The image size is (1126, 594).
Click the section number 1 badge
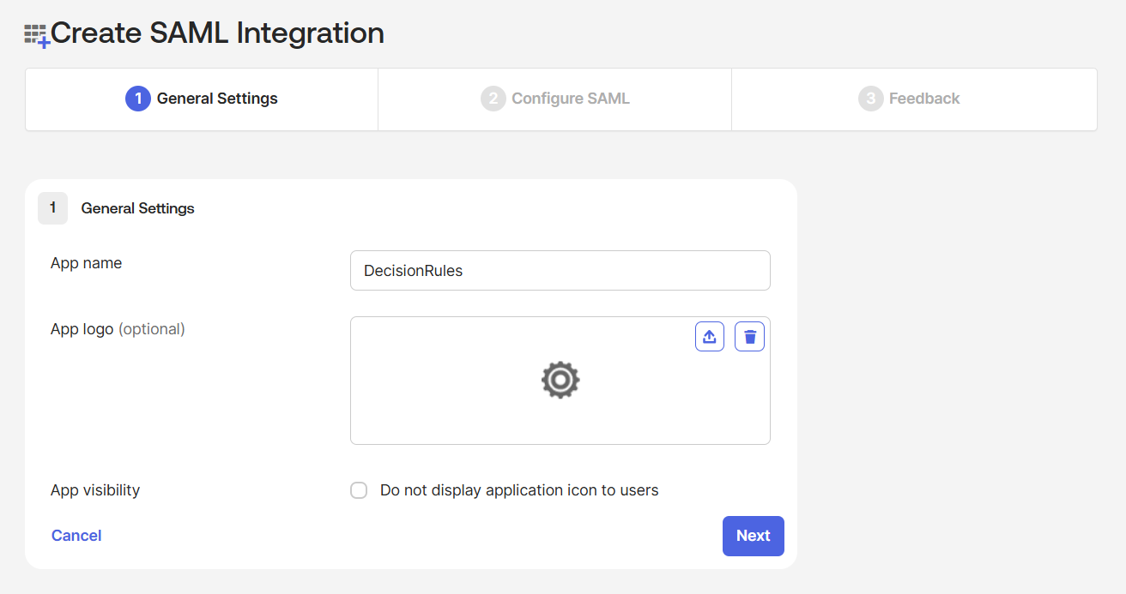[x=52, y=208]
